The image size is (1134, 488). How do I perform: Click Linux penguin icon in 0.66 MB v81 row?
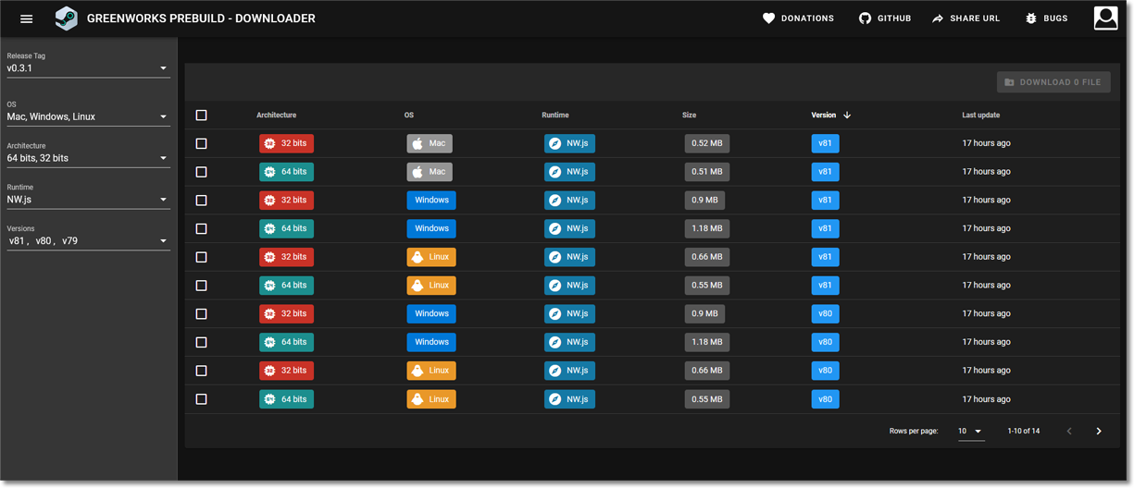(417, 257)
